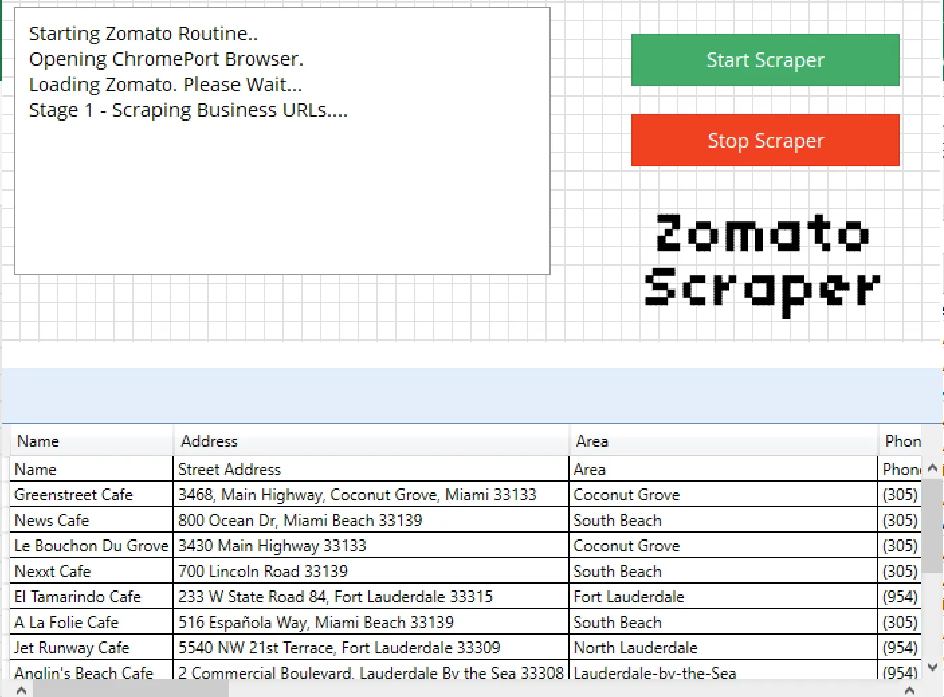Click Coconut Grove area in Greenstreet Cafe row
The image size is (944, 697).
coord(723,494)
